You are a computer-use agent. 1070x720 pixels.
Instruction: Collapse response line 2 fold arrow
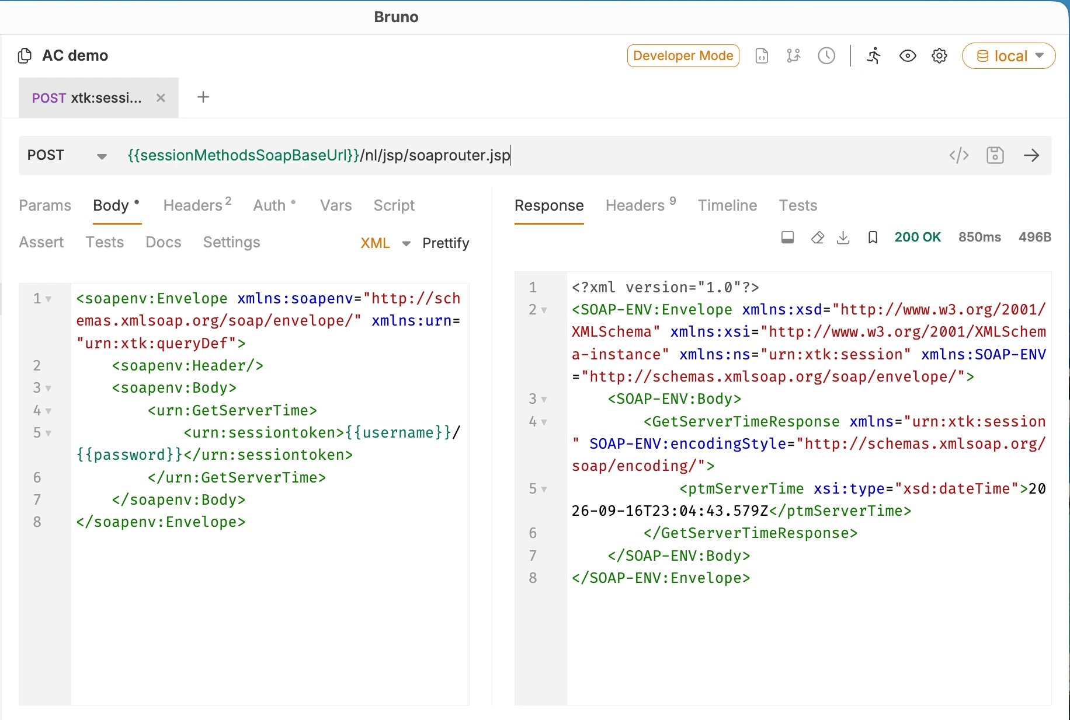point(544,310)
